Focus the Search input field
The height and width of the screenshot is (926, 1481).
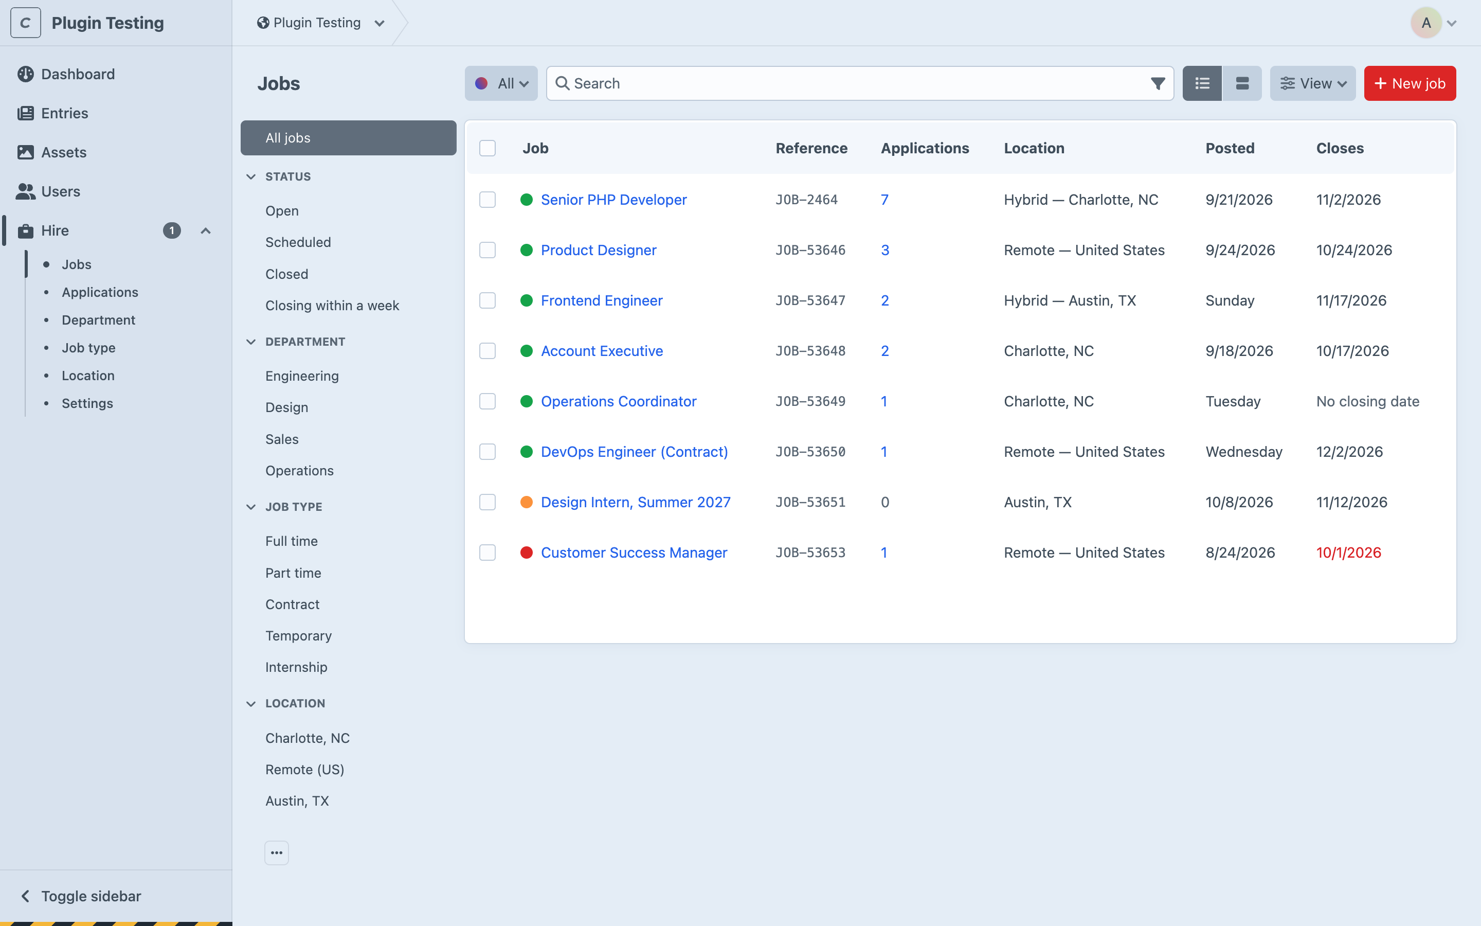[860, 83]
